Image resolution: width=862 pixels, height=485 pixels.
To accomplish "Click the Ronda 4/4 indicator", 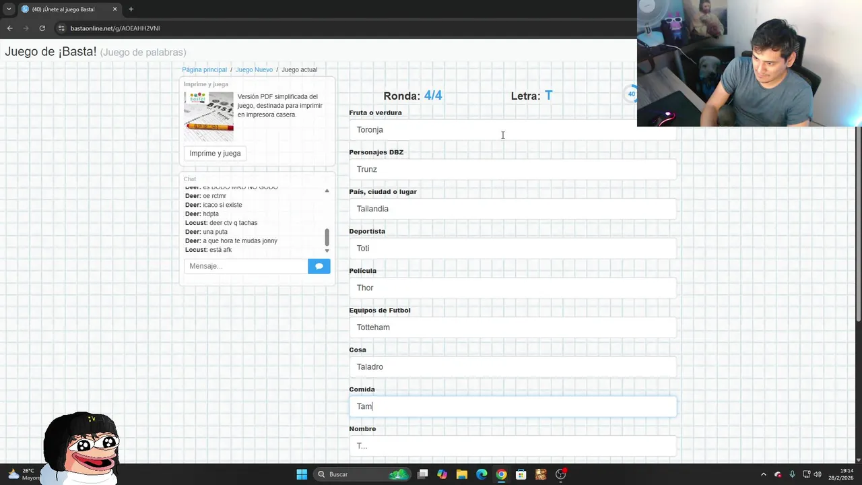I will click(413, 96).
